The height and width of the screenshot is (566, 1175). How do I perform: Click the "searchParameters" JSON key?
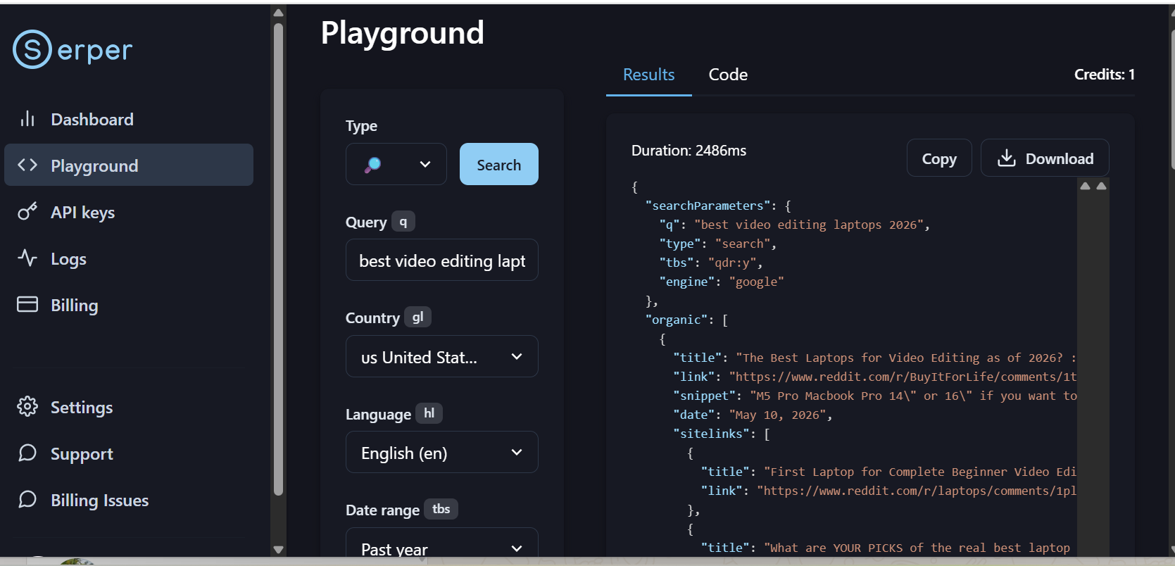coord(708,206)
